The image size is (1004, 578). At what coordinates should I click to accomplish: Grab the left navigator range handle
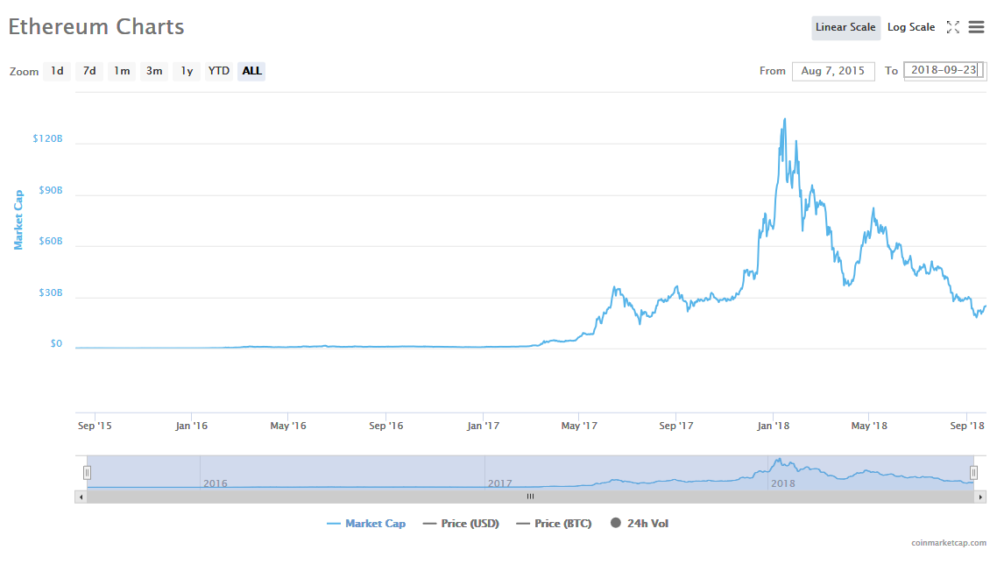pos(87,473)
